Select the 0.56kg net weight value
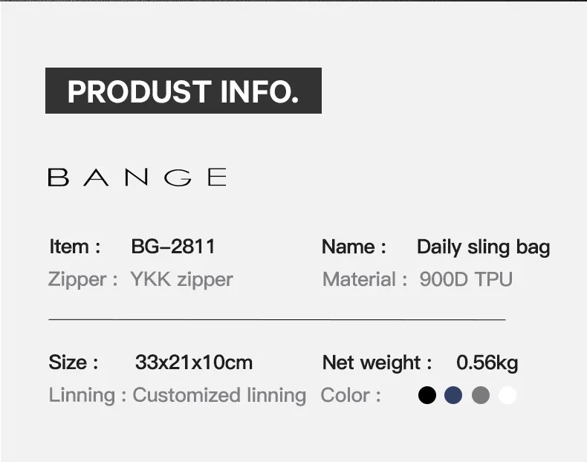The width and height of the screenshot is (587, 462). (x=487, y=362)
